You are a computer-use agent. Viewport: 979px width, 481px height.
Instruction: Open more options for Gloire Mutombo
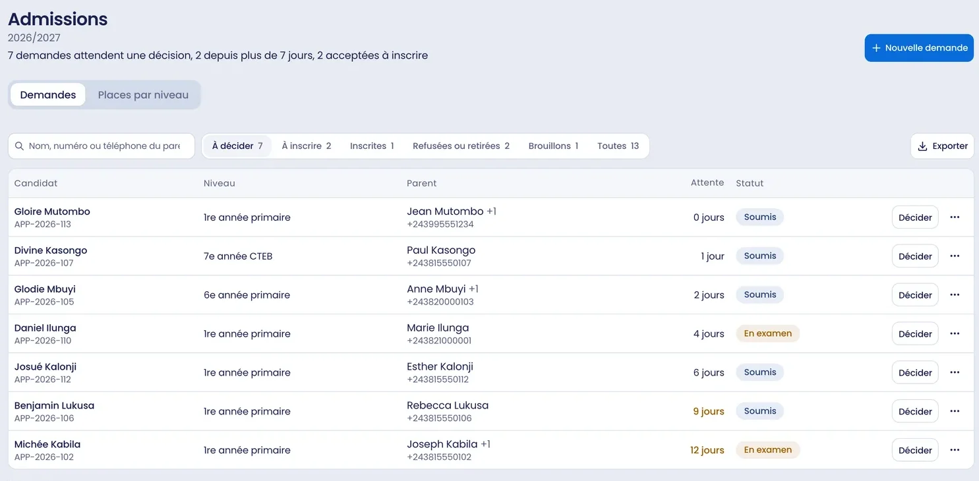tap(955, 217)
